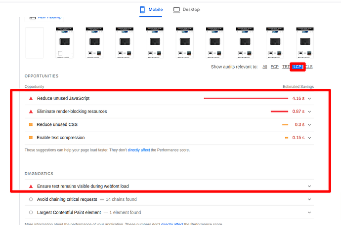Click the gray circle beside Avoid chaining critical requests
Viewport: 341px width, 225px height.
pyautogui.click(x=31, y=199)
